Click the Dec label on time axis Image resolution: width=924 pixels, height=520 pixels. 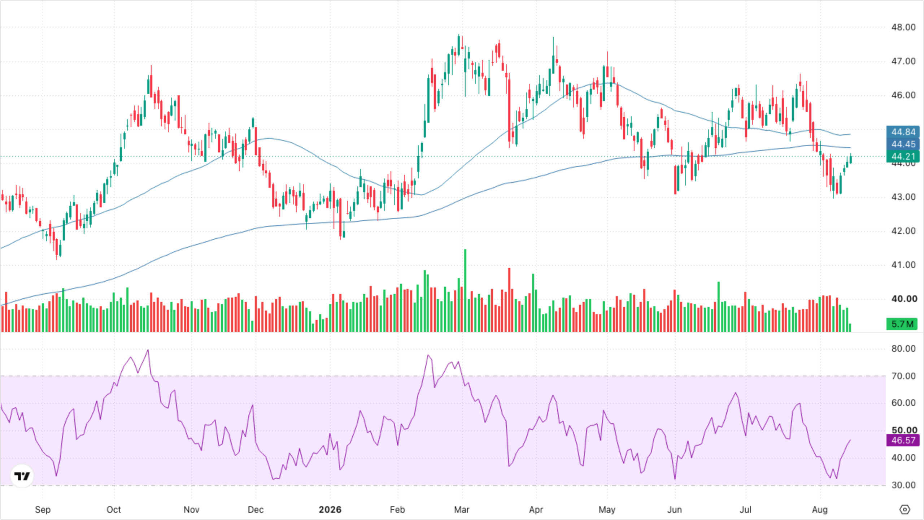(256, 510)
